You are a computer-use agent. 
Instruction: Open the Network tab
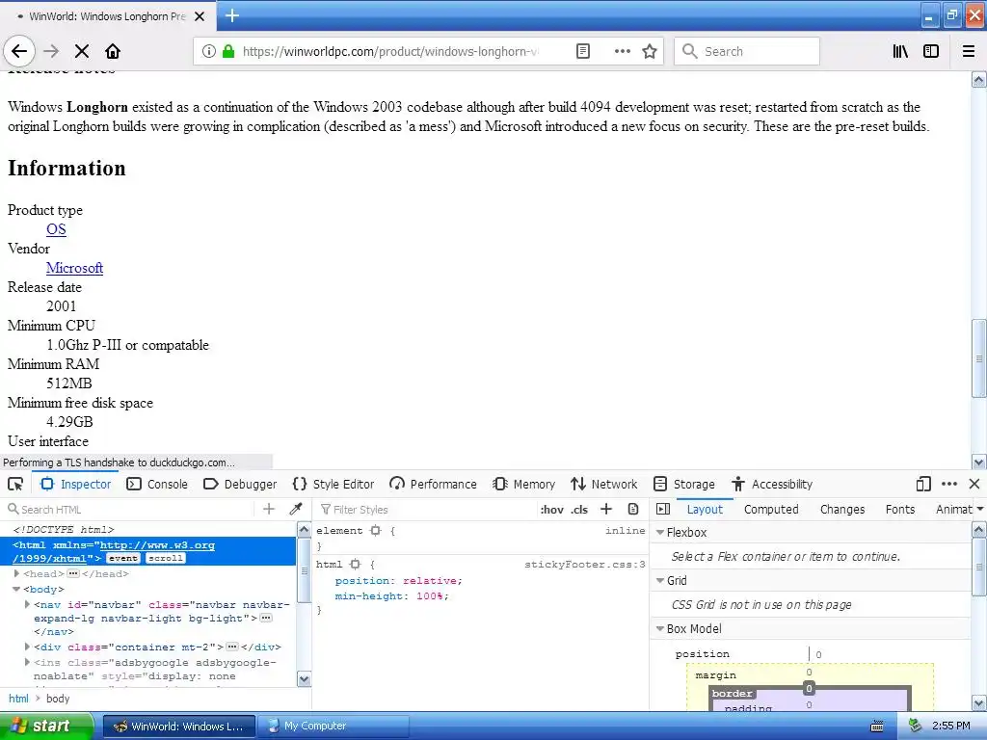(604, 484)
